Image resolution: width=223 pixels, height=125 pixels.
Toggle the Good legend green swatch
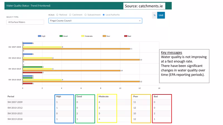pyautogui.click(x=61, y=36)
